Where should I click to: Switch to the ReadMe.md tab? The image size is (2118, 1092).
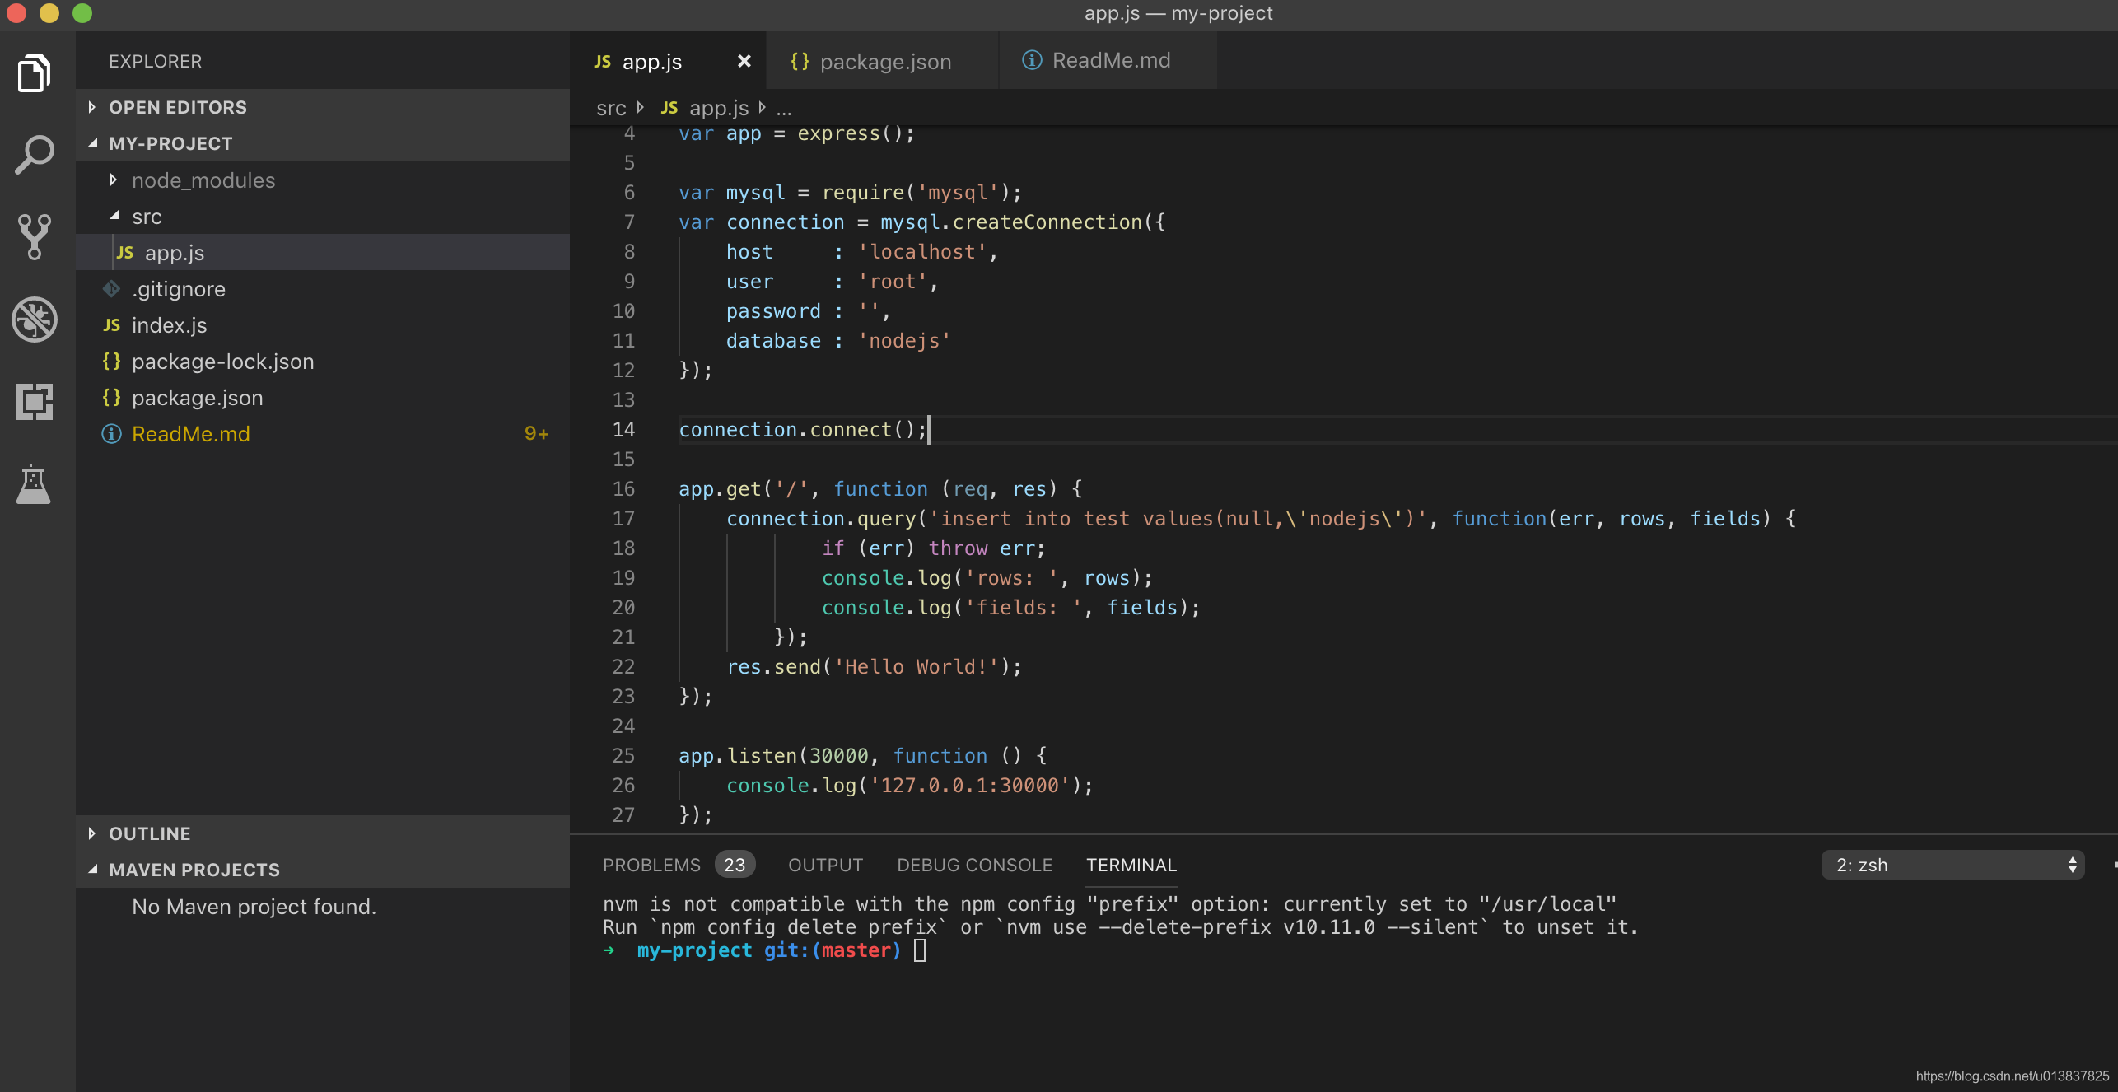coord(1108,61)
